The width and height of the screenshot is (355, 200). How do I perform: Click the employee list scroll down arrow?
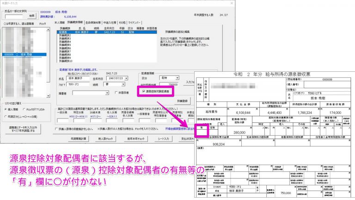48,96
